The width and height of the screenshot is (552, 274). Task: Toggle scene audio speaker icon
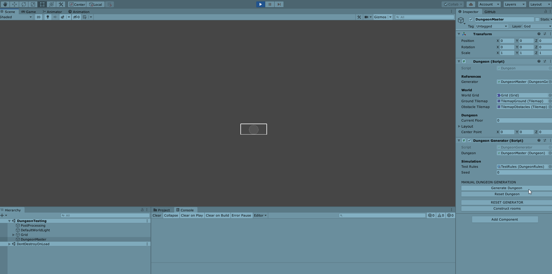(55, 17)
